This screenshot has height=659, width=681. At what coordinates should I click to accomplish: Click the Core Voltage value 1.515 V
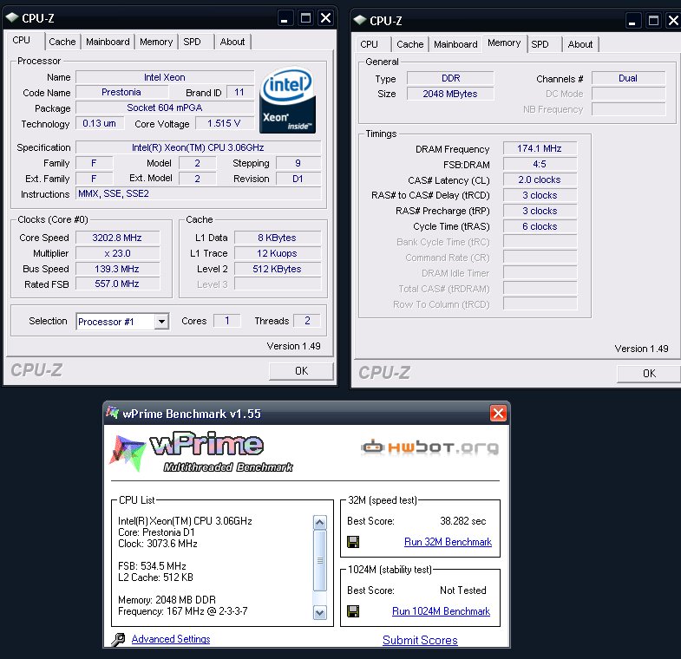225,123
